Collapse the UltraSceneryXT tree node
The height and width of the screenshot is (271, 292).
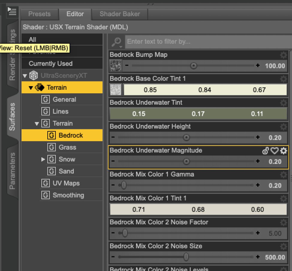[x=25, y=76]
